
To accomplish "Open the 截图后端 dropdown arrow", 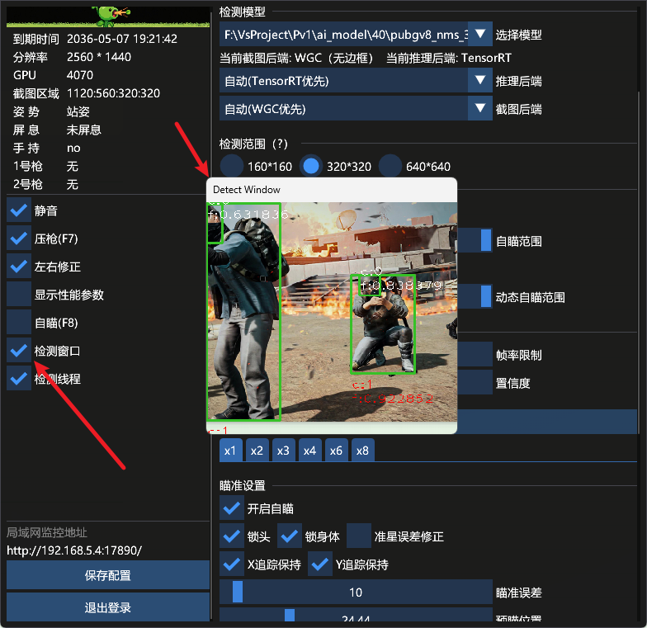I will (x=480, y=109).
